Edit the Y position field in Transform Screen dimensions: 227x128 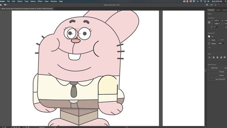point(217,24)
